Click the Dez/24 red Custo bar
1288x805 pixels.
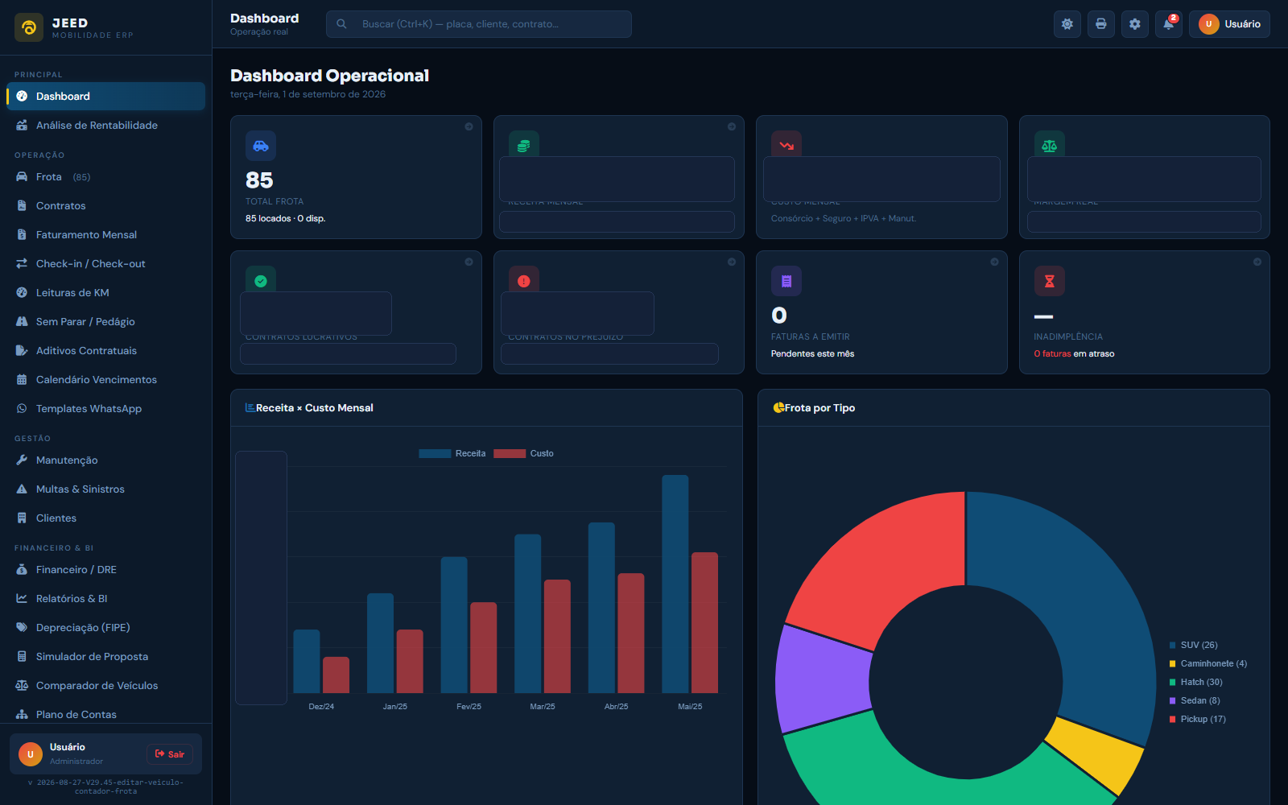coord(336,675)
